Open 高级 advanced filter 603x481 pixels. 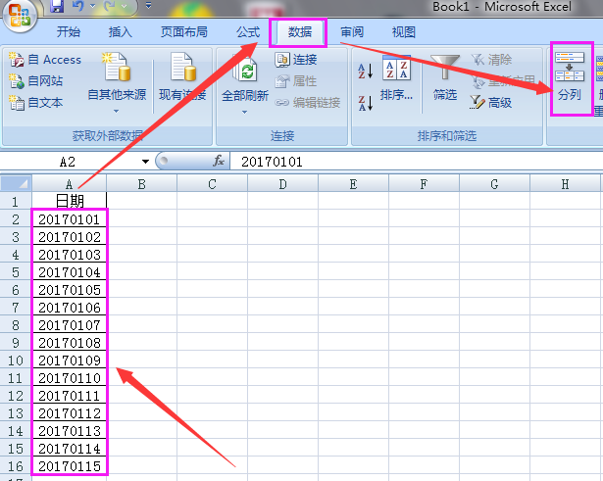(491, 103)
